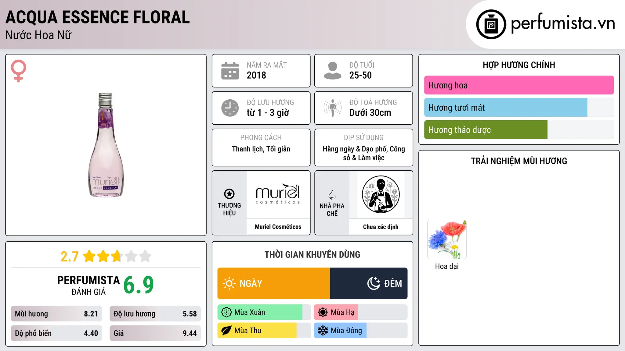Click the Độ phổ biến score row
Screen dimensions: 625x351
[56, 333]
